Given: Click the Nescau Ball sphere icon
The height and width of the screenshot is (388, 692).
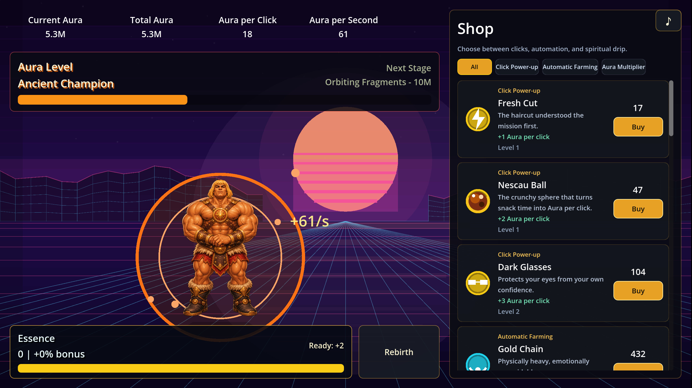Looking at the screenshot, I should [478, 201].
